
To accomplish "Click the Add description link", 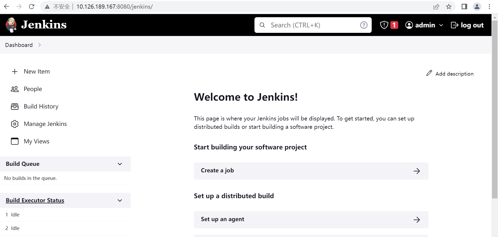I will pos(455,74).
